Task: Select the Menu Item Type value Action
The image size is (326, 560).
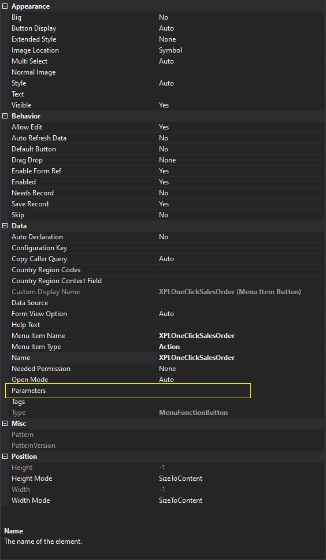Action: pyautogui.click(x=169, y=347)
